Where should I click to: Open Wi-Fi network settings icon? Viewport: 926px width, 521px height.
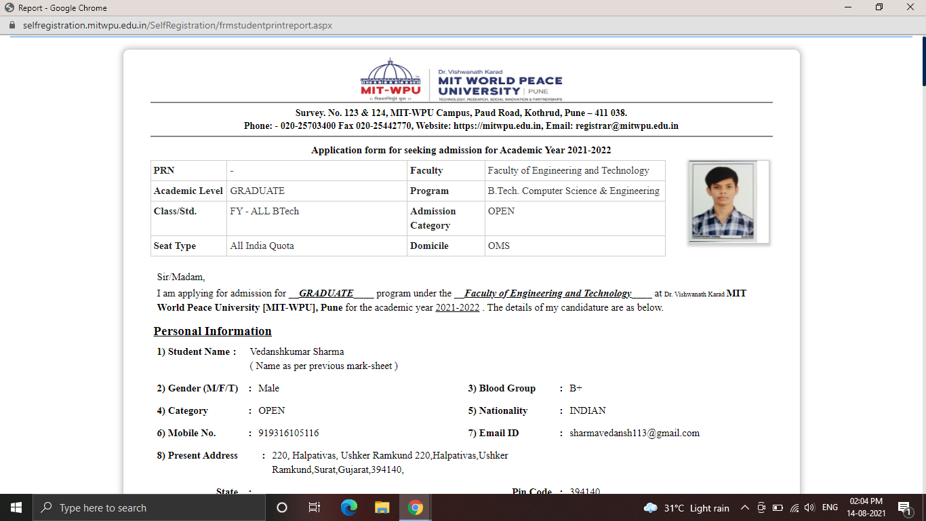coord(794,507)
